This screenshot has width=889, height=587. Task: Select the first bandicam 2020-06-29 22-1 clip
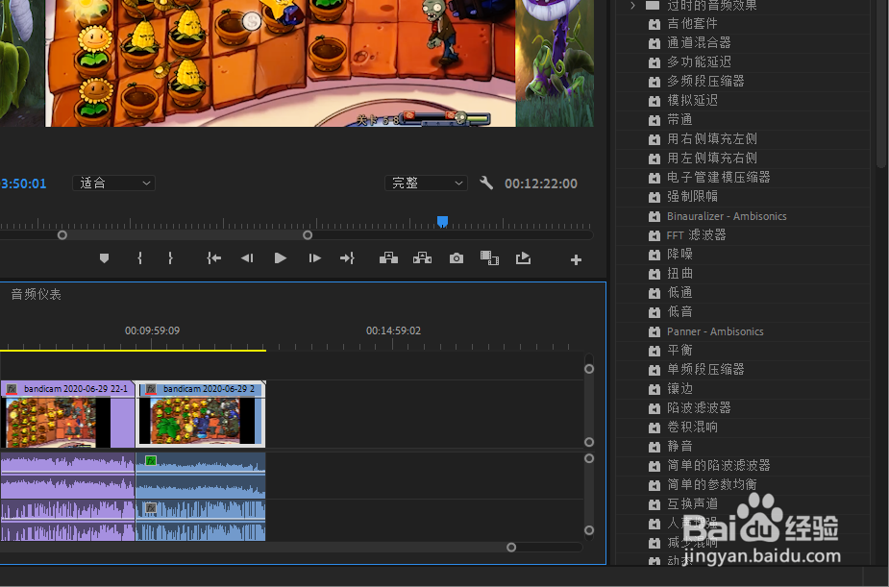tap(67, 414)
